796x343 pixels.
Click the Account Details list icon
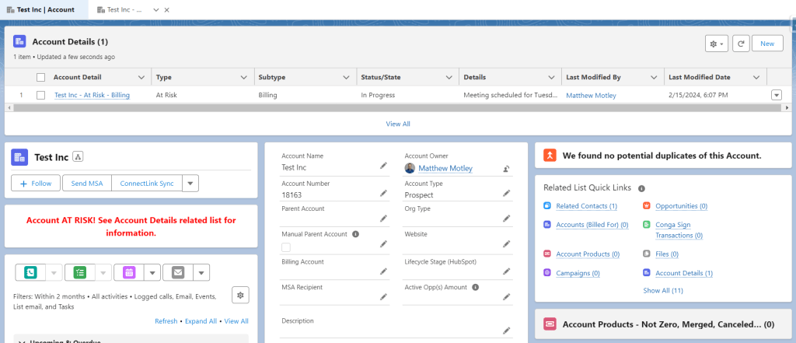pos(19,42)
